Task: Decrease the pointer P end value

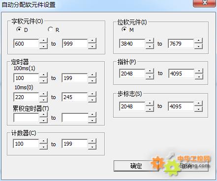Action: [x=199, y=77]
